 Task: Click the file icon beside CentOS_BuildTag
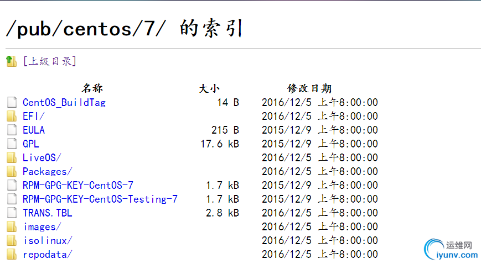[12, 103]
